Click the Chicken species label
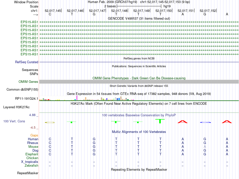 [x=32, y=158]
